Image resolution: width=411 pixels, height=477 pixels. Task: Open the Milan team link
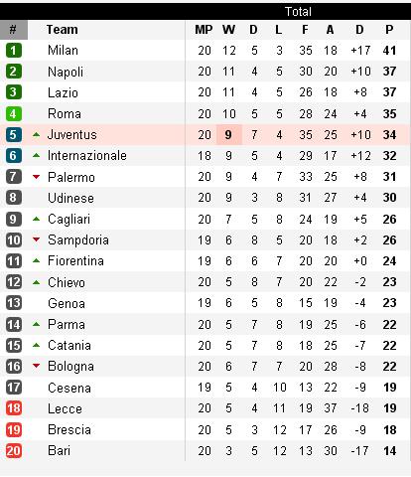click(x=63, y=51)
